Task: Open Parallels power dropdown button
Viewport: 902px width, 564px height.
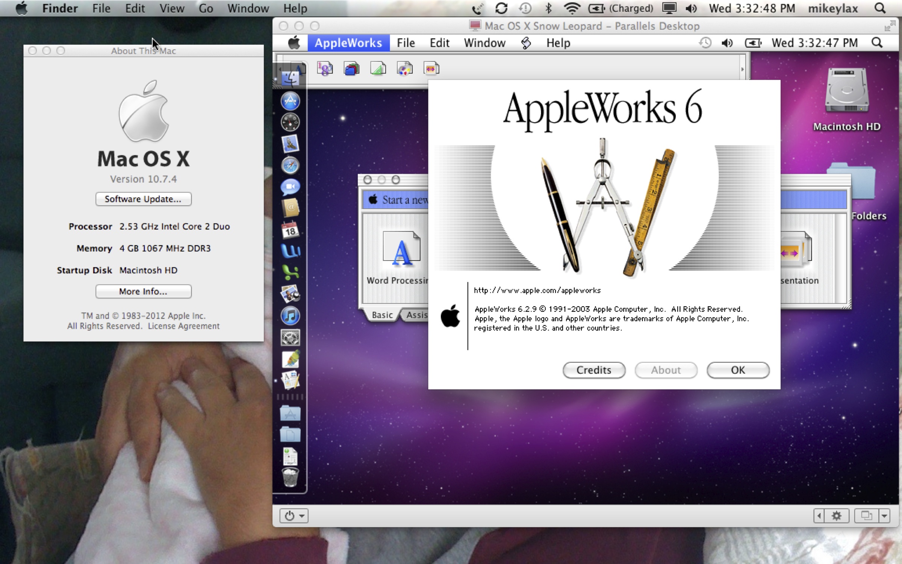Action: point(294,515)
